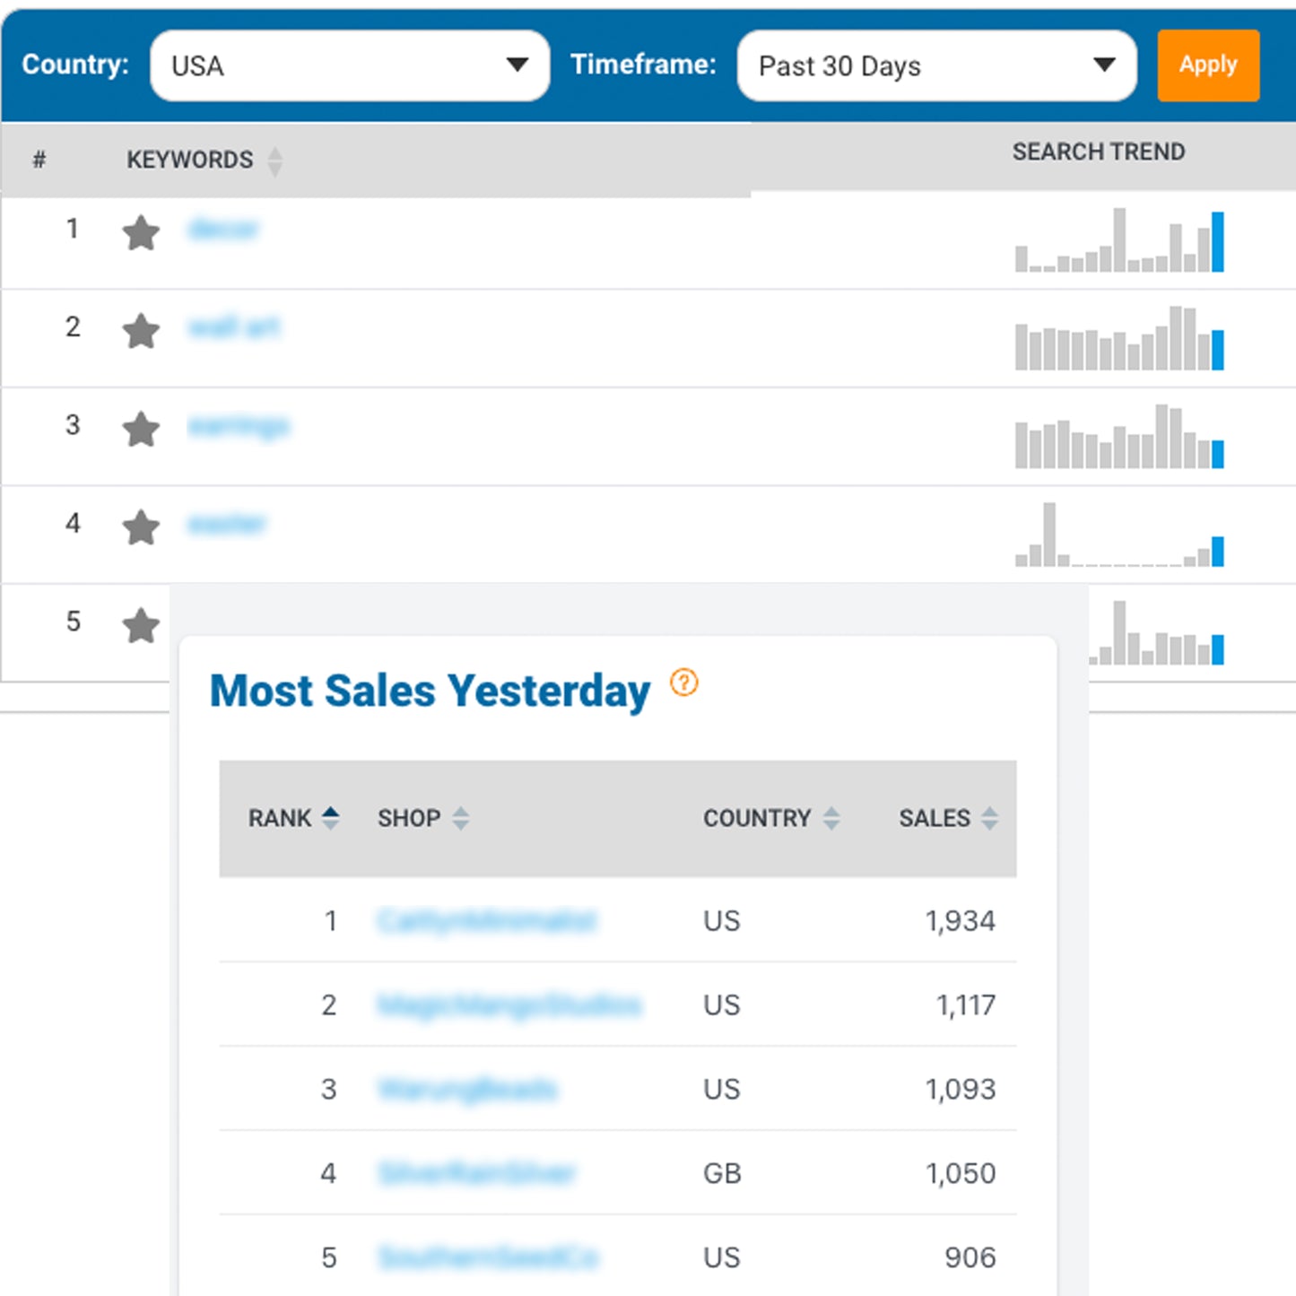
Task: Click the SEARCH TREND column header
Action: 1098,152
